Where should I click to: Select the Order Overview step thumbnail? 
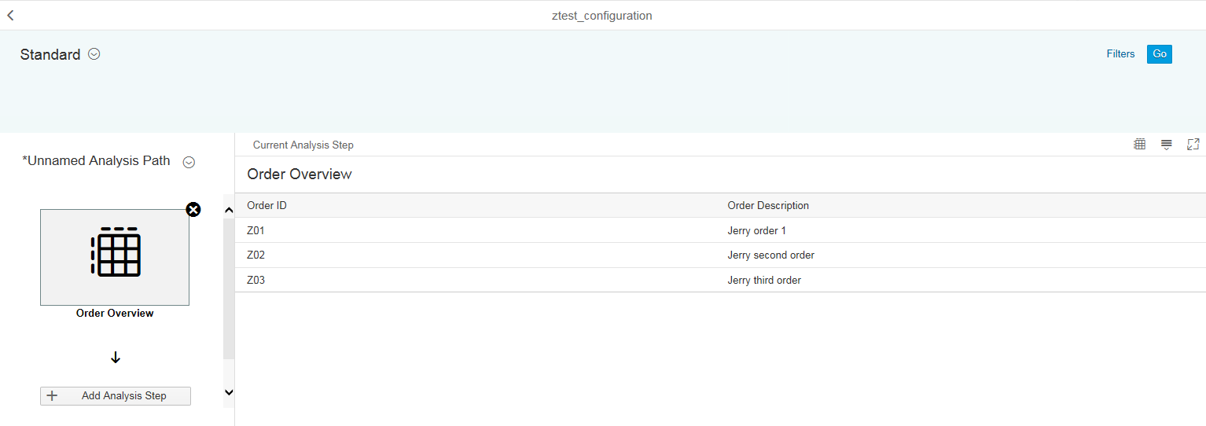tap(115, 257)
